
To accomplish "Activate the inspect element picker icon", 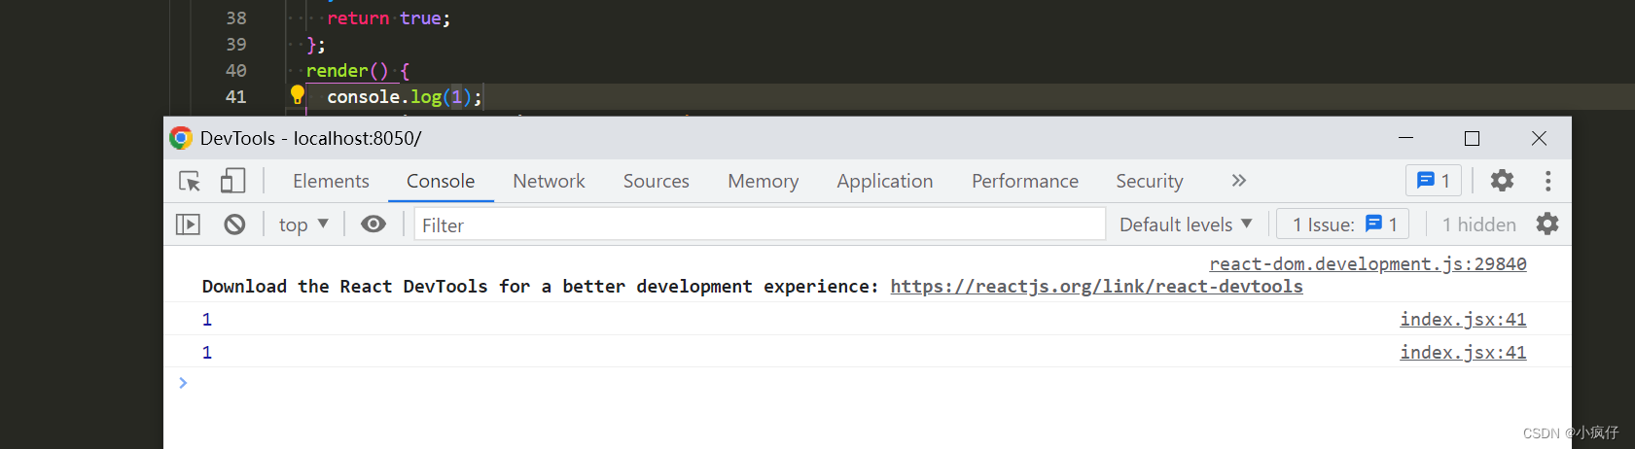I will [190, 182].
